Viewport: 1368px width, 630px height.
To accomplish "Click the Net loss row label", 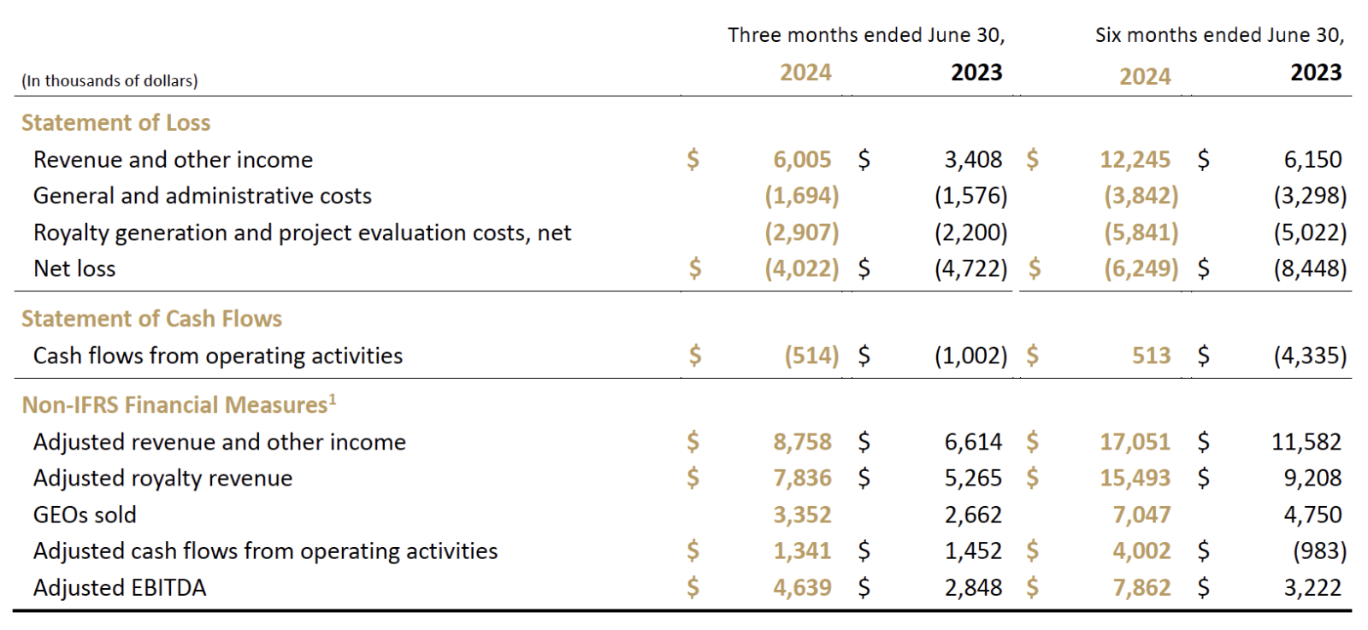I will click(74, 268).
